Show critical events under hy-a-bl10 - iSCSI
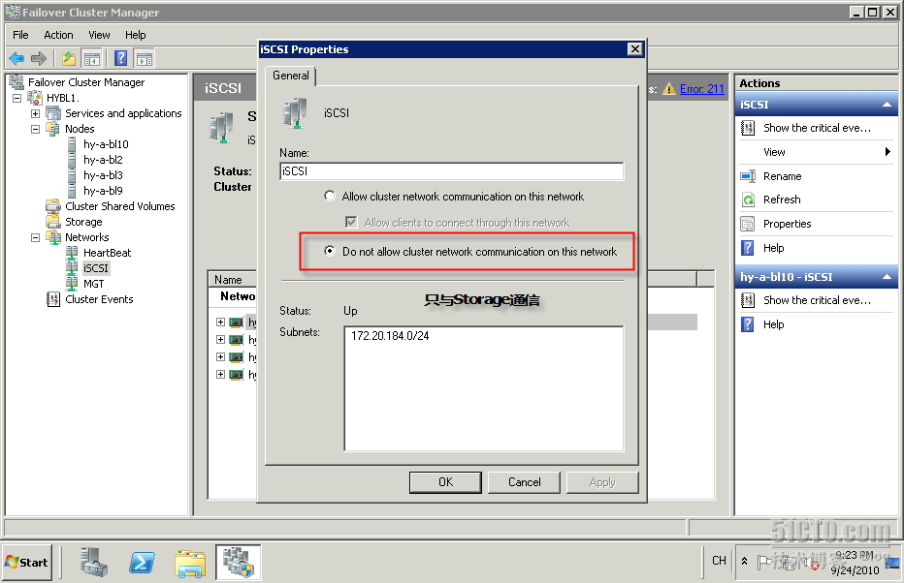 coord(817,300)
